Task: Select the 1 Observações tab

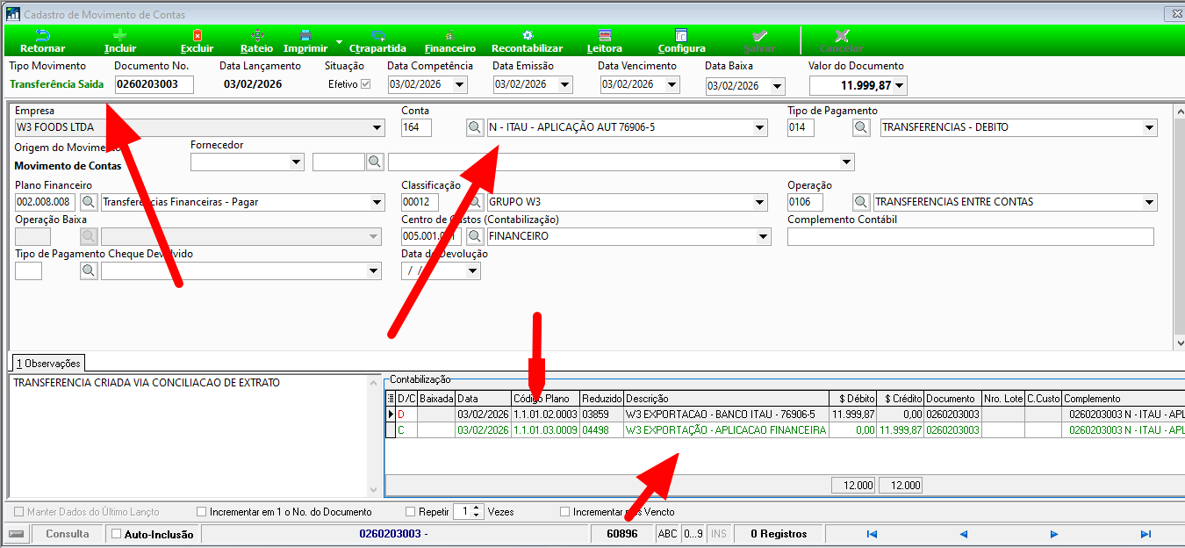Action: [x=47, y=364]
